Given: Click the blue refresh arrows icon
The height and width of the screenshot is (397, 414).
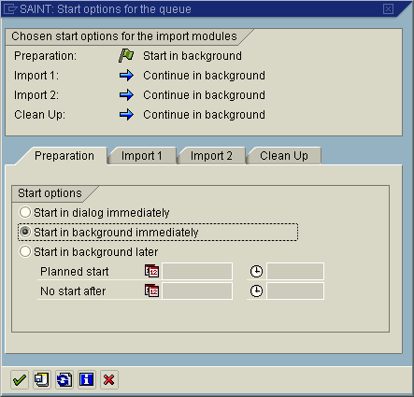Looking at the screenshot, I should 64,379.
